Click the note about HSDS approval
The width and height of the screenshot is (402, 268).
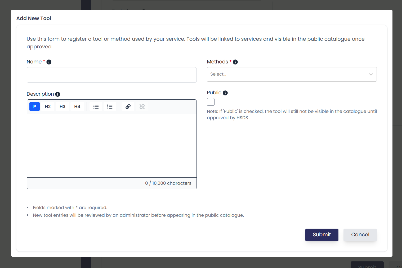pyautogui.click(x=292, y=114)
